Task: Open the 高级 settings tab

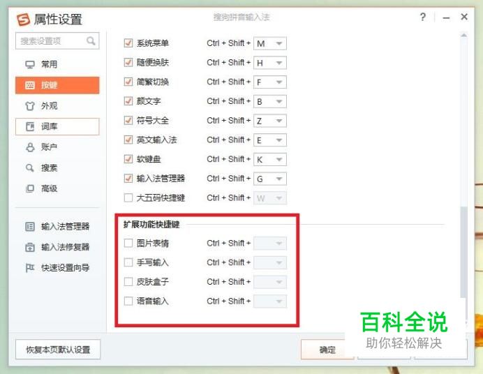Action: (x=57, y=188)
